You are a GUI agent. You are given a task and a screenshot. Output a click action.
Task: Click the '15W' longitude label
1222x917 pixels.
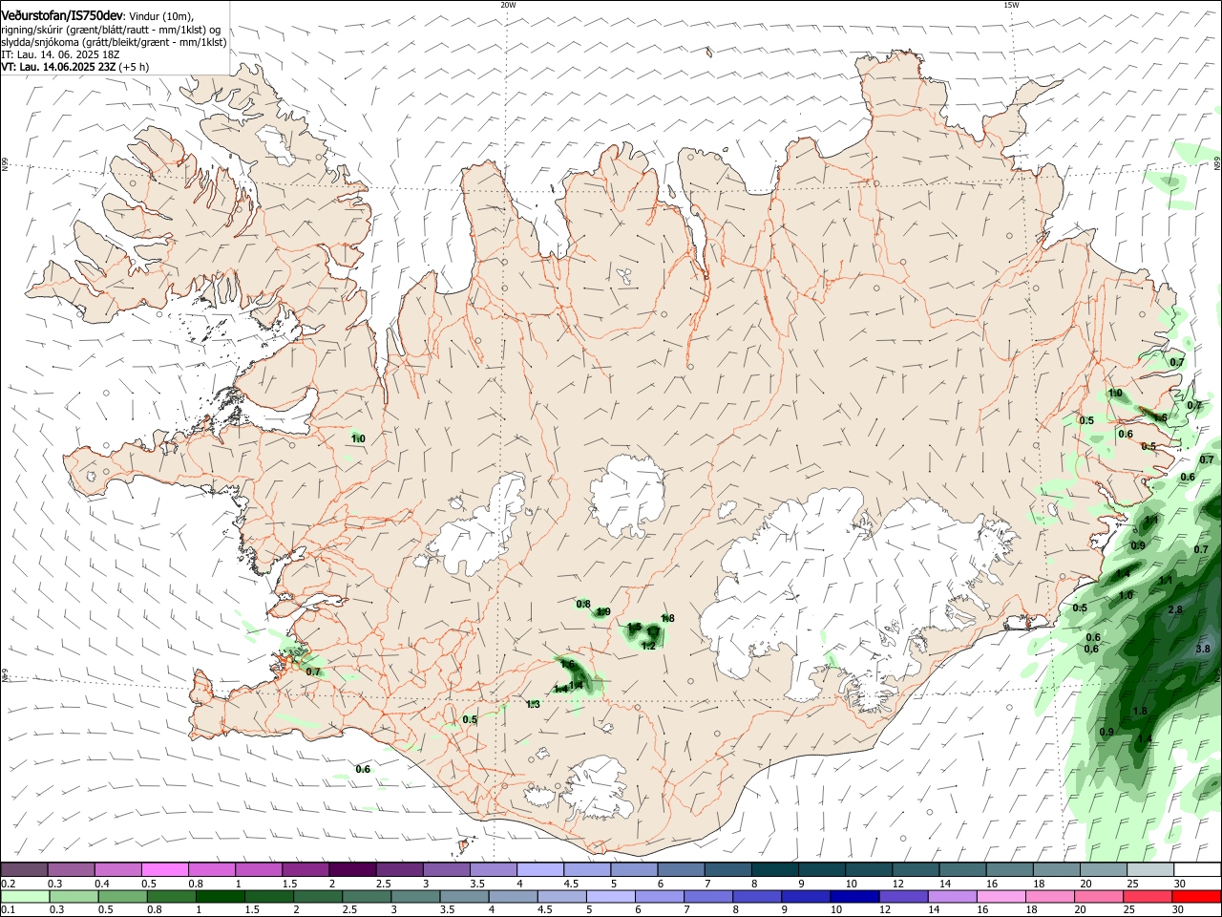pos(1011,5)
